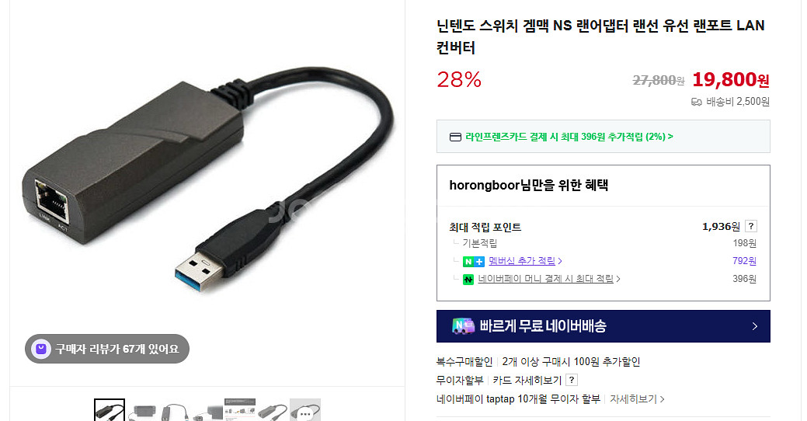Open the installment help question mark
The image size is (807, 421).
pos(572,381)
